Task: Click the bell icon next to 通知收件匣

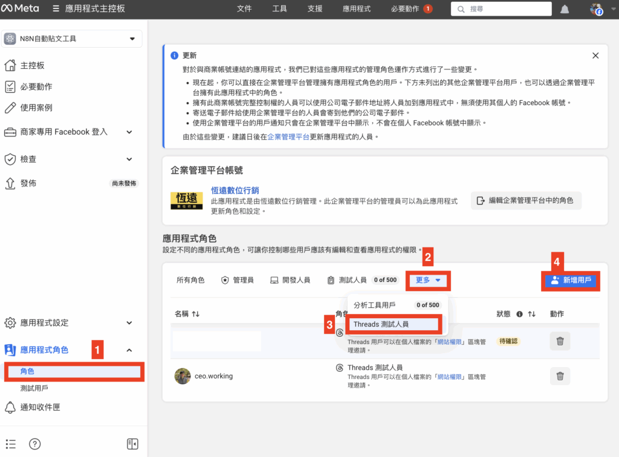Action: (x=10, y=407)
